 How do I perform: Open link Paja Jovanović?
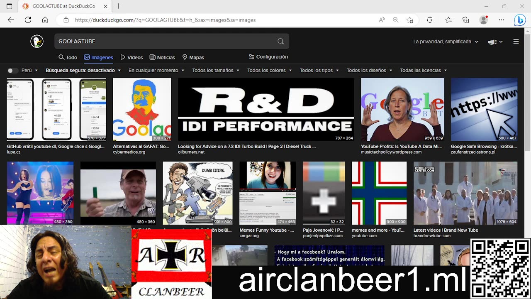(x=323, y=230)
